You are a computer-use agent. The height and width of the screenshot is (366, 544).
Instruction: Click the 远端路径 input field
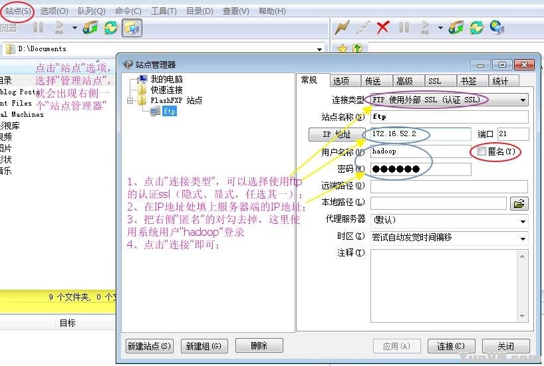(450, 187)
